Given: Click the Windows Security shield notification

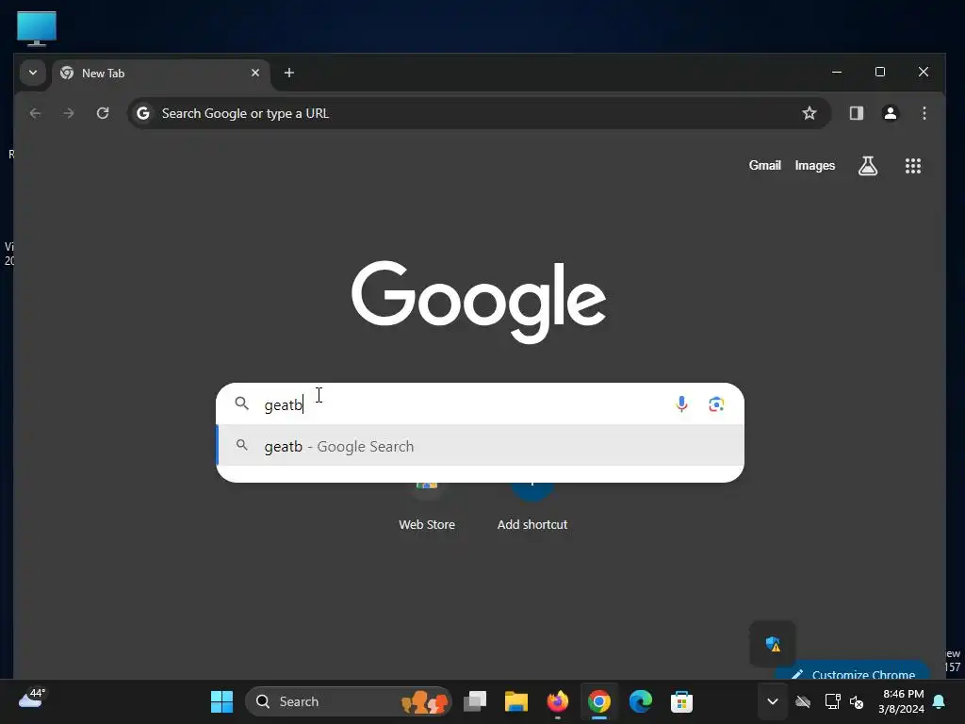Looking at the screenshot, I should pyautogui.click(x=773, y=644).
